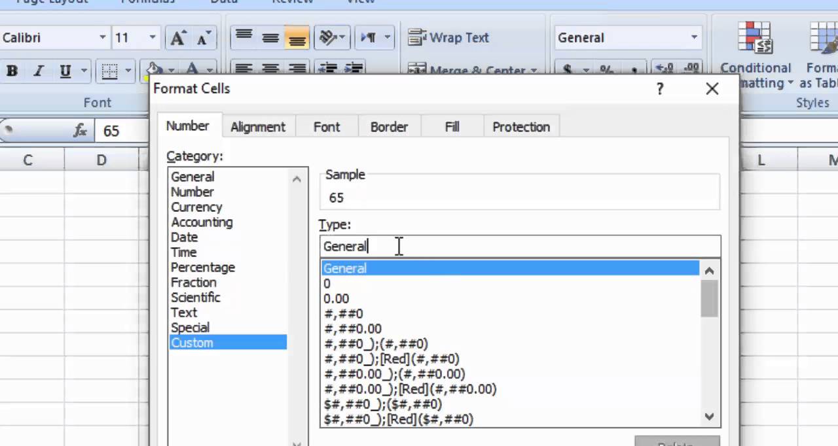This screenshot has height=446, width=838.
Task: Click the formula bar showing 65
Action: [x=121, y=131]
